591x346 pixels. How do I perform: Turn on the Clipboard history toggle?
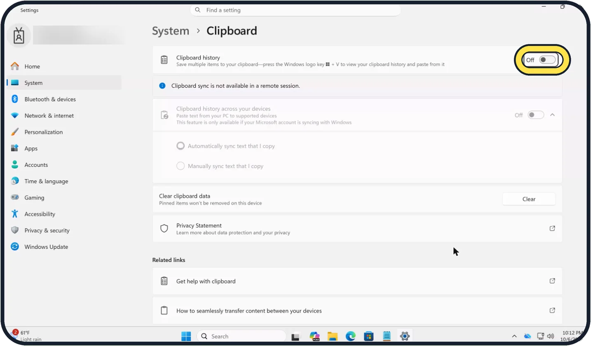pos(548,60)
